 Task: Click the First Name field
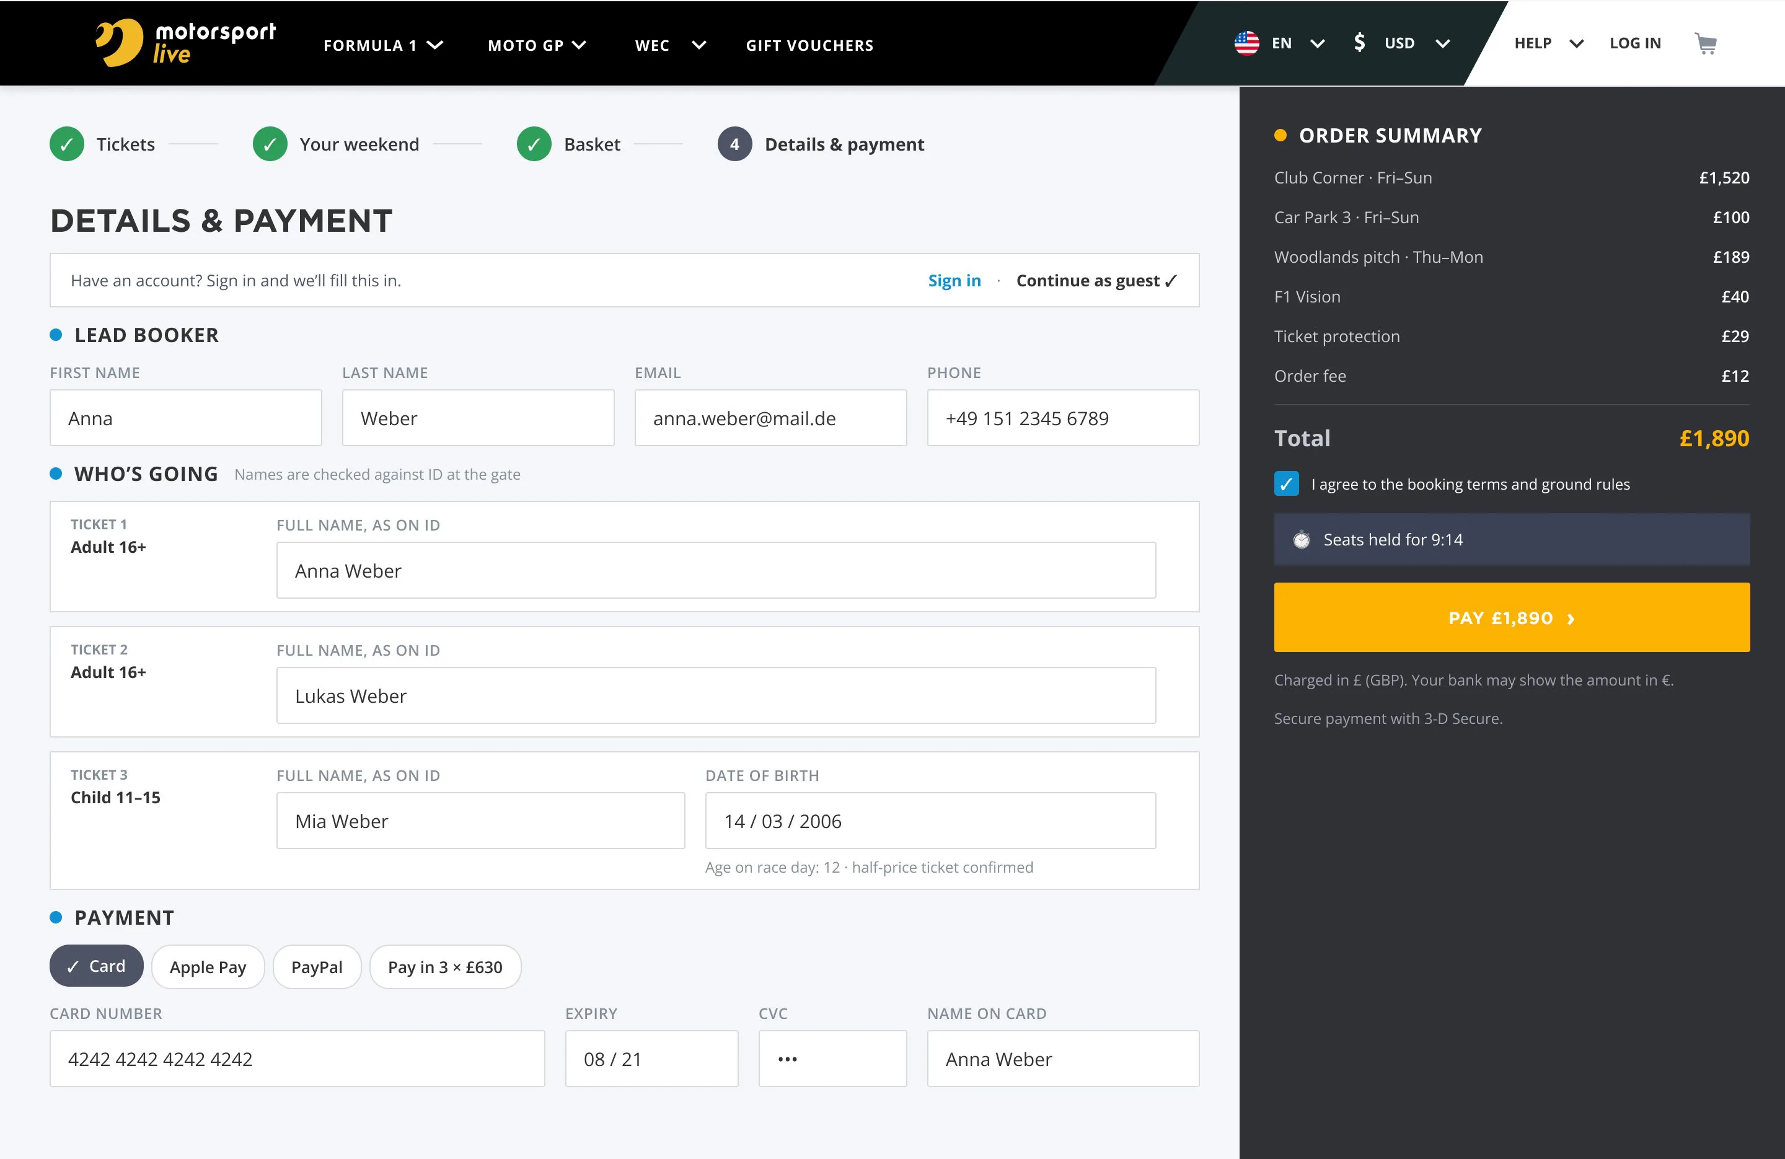pos(185,418)
